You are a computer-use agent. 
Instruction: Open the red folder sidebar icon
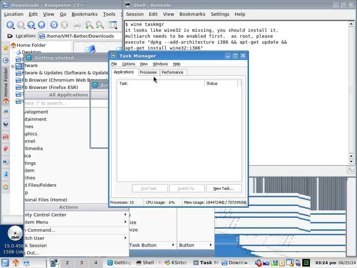pos(6,136)
